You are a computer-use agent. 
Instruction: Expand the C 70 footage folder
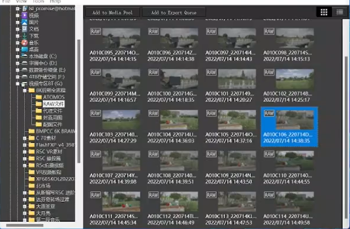pos(24,138)
